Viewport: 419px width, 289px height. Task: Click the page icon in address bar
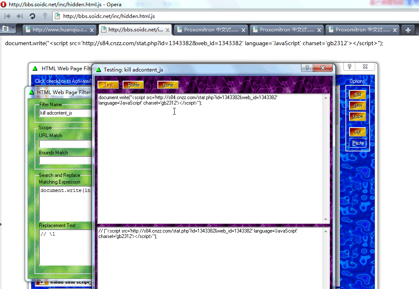click(x=57, y=16)
